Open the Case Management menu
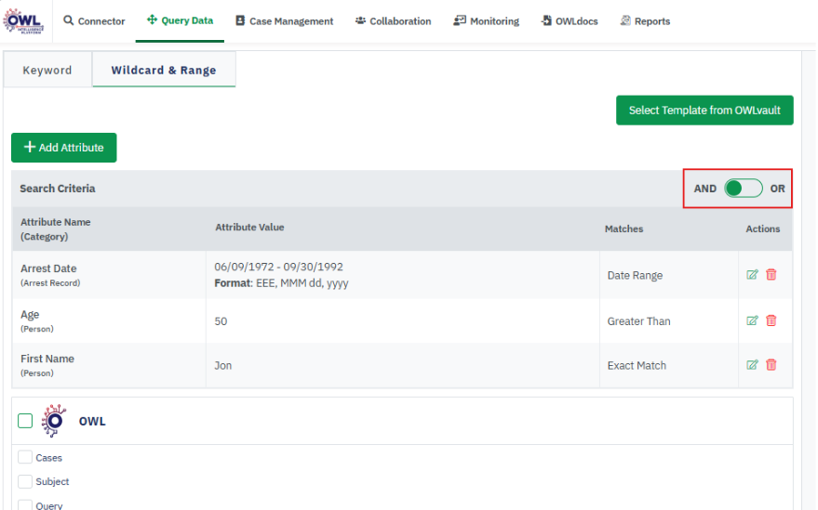Screen dimensions: 818x510 tap(285, 20)
